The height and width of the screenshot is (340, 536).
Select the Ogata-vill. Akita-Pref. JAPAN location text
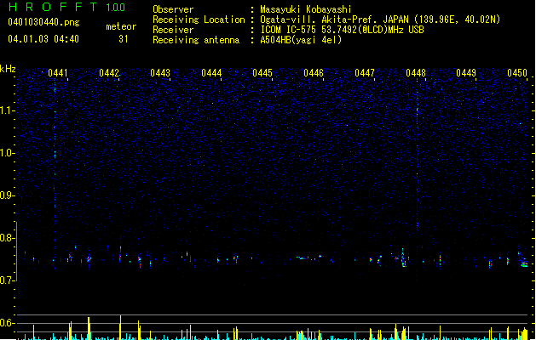(x=380, y=20)
